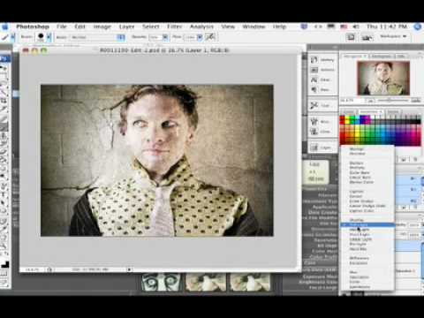
Task: Open the Flow slider arrow in options bar
Action: coord(200,37)
